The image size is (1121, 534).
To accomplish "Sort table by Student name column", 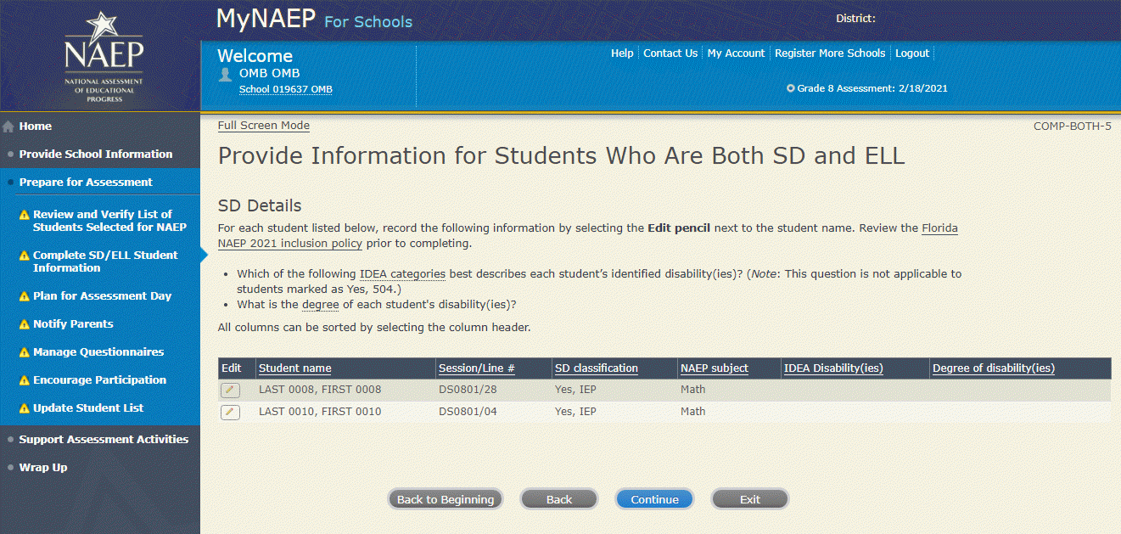I will click(295, 368).
